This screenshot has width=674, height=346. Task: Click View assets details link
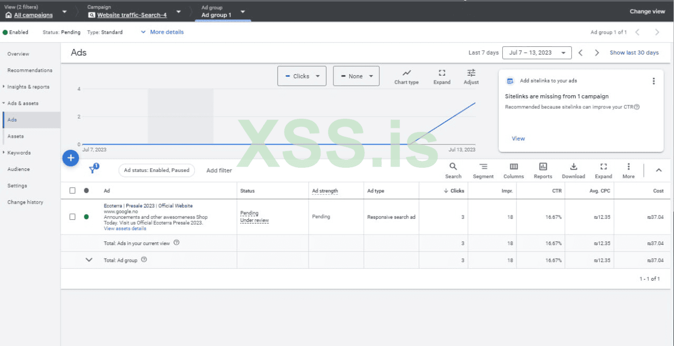click(125, 229)
